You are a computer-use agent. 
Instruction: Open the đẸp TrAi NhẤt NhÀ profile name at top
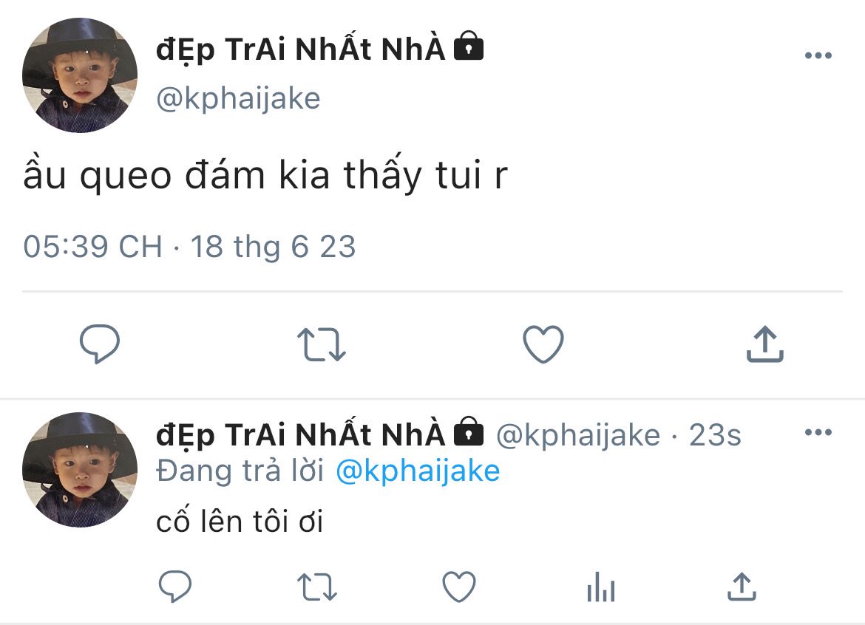click(x=301, y=49)
